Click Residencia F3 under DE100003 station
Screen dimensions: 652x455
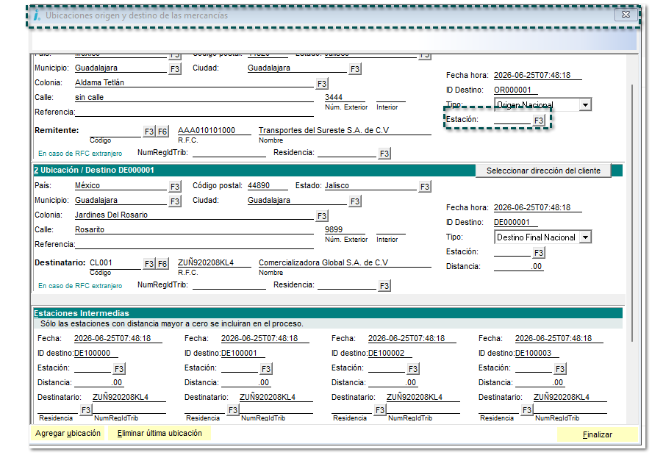527,410
